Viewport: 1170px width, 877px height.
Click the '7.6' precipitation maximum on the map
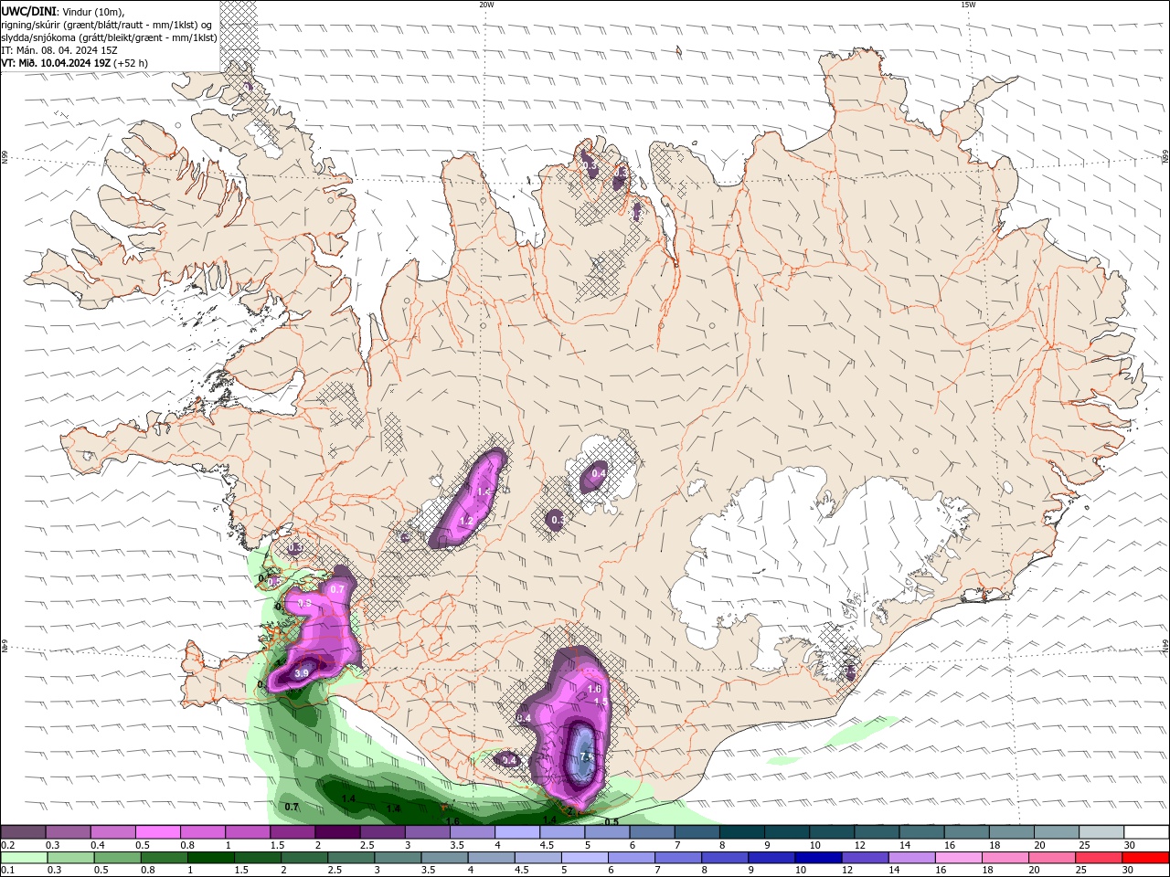click(587, 756)
